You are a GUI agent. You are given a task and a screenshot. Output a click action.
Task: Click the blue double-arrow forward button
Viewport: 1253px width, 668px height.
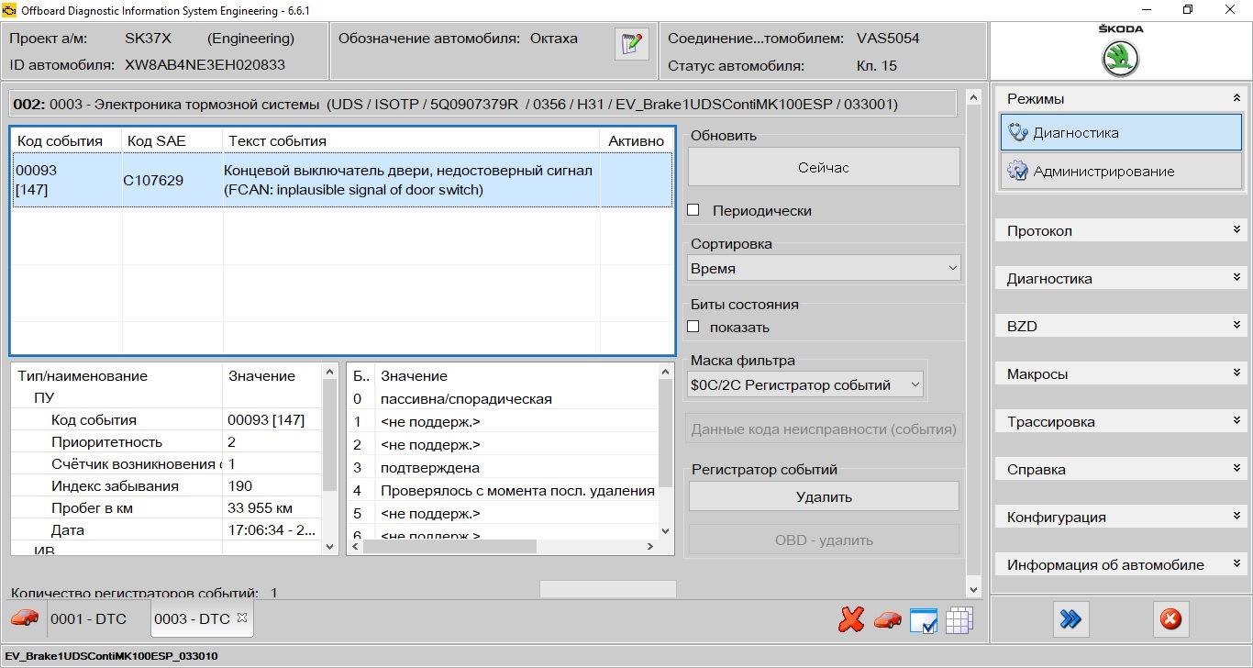point(1070,619)
